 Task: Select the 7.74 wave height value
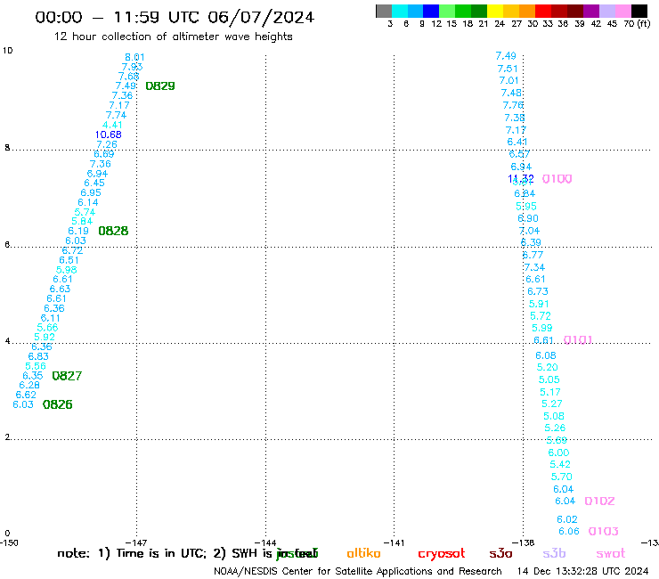click(x=116, y=115)
